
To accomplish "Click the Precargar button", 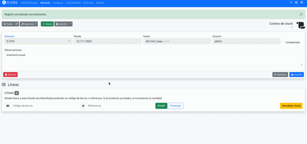I will pyautogui.click(x=175, y=106).
